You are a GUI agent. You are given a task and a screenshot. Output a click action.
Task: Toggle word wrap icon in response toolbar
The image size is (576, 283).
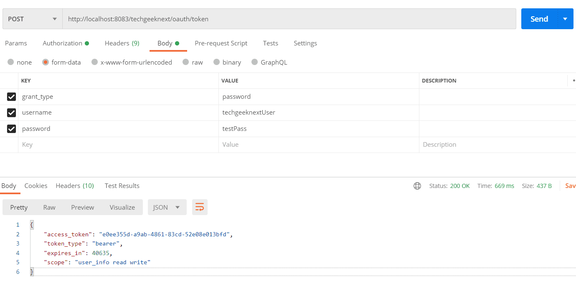(200, 207)
